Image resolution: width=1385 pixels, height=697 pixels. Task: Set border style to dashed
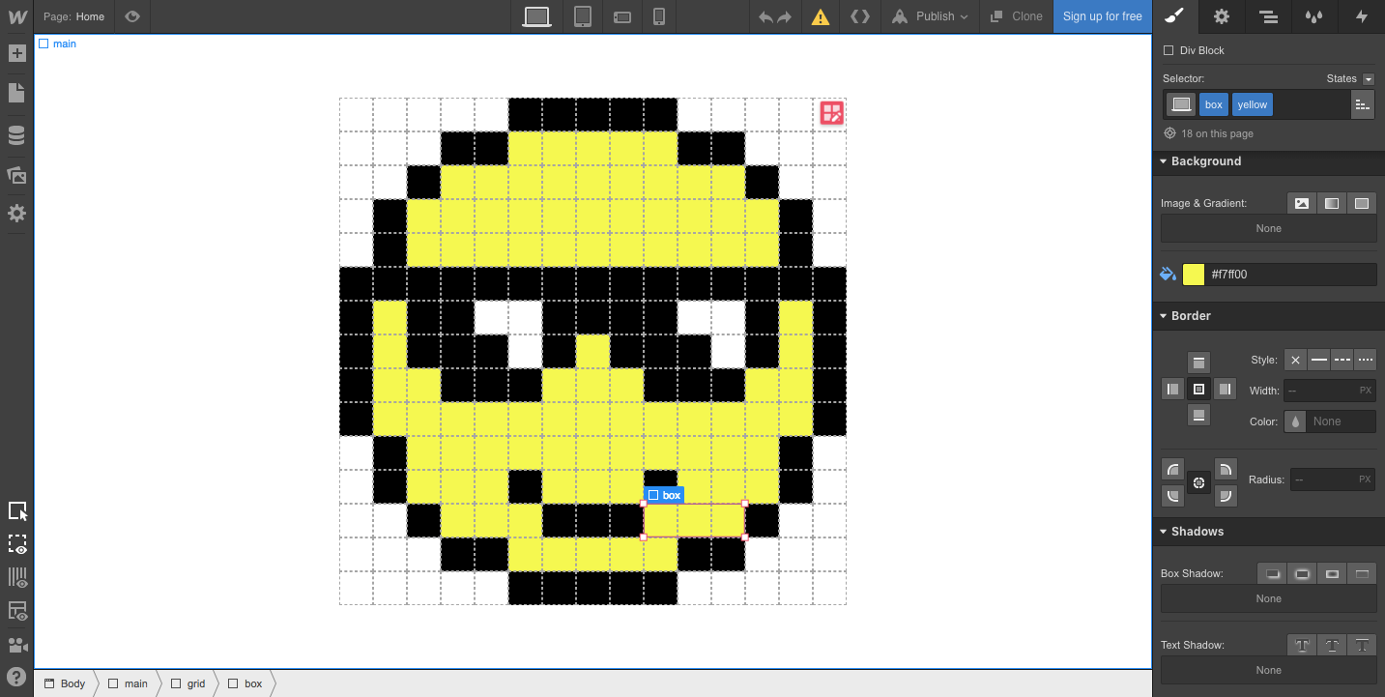click(1342, 360)
